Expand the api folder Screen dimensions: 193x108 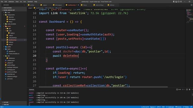(x=10, y=28)
